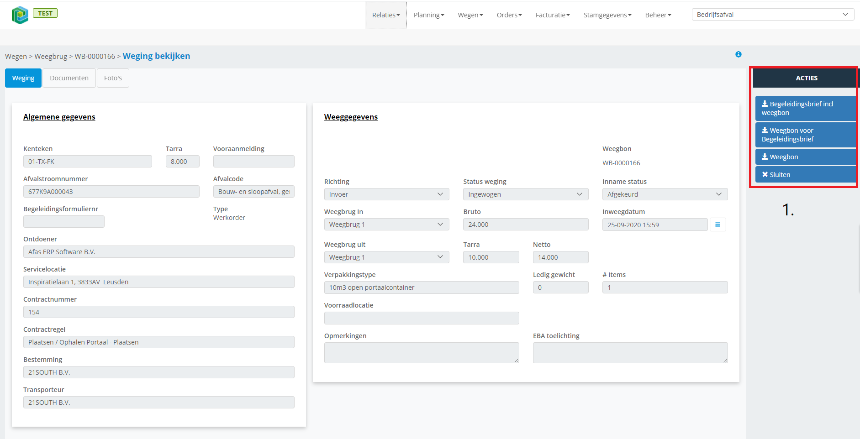Click the Inweegdatum date field

pos(655,225)
